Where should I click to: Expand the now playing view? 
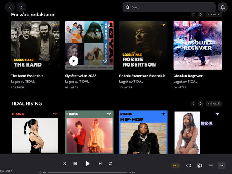point(222,165)
